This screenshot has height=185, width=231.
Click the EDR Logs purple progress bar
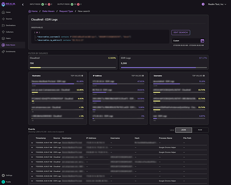tap(158, 67)
